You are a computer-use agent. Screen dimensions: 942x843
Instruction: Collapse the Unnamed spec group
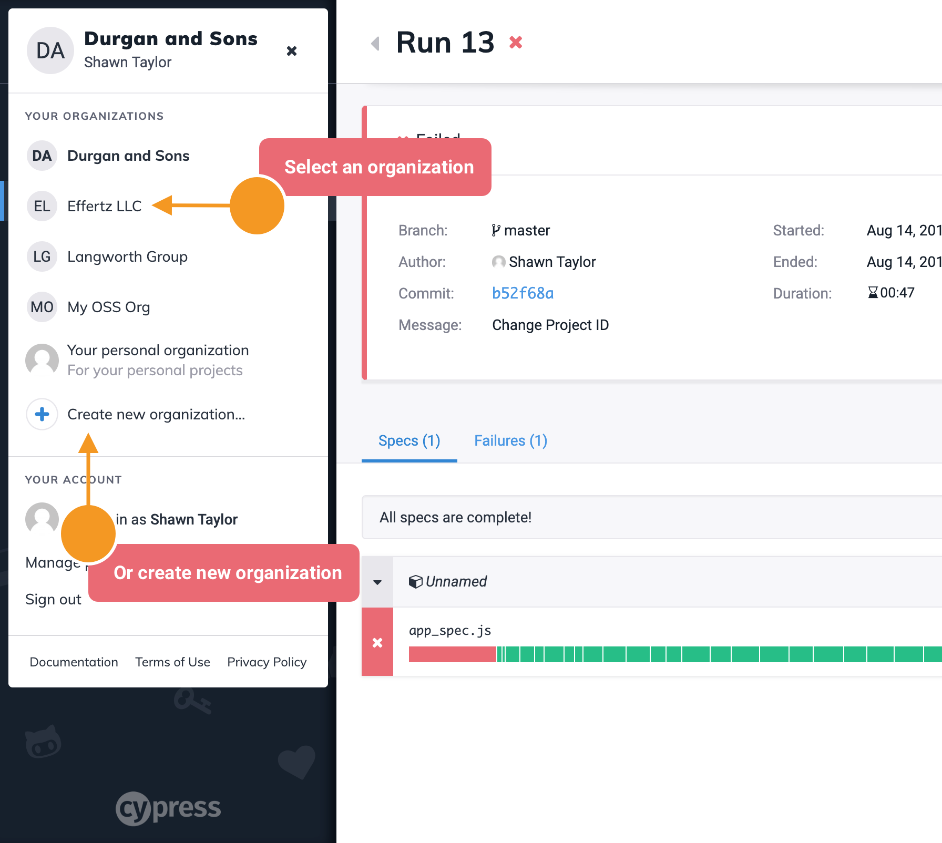tap(377, 582)
